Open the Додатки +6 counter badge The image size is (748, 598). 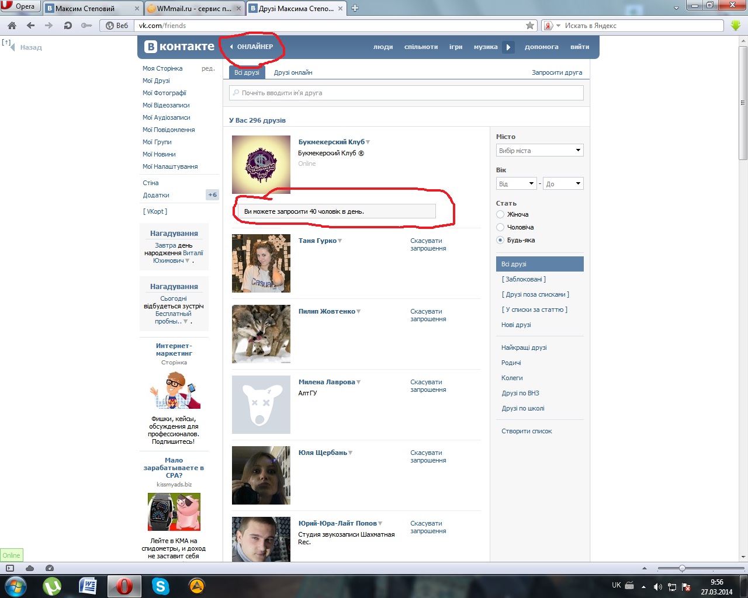point(213,195)
